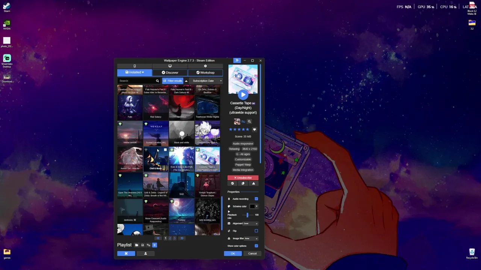481x270 pixels.
Task: Select the SAD wallpaper thumbnail
Action: tap(182, 184)
